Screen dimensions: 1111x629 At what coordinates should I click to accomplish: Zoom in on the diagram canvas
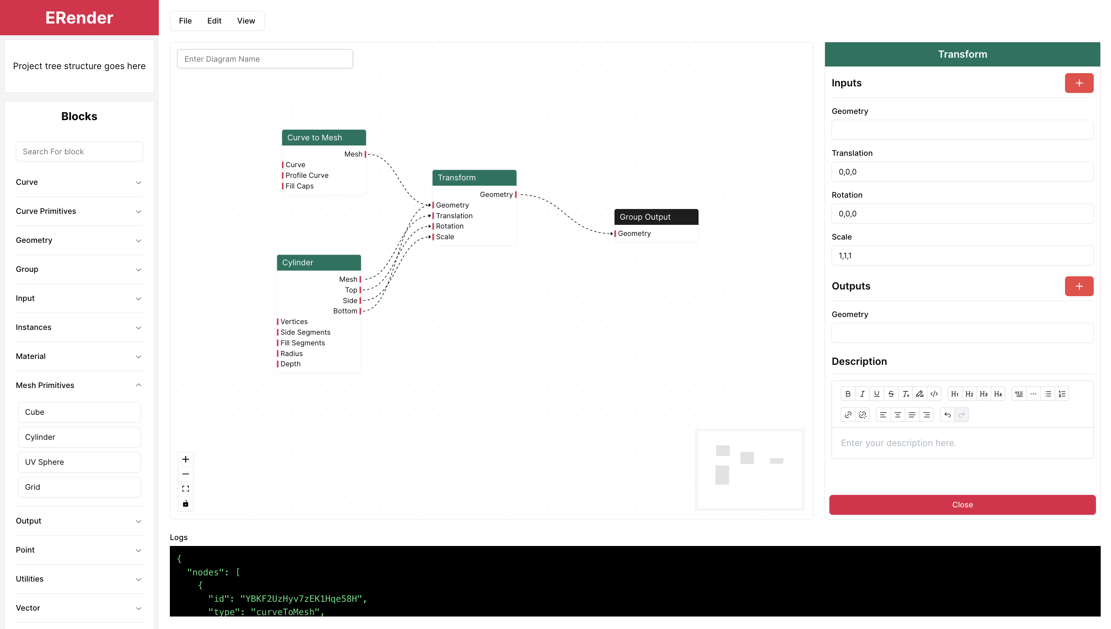point(185,459)
